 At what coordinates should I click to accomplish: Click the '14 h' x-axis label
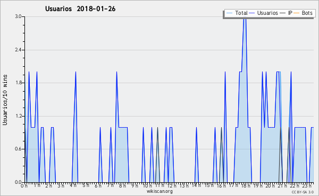pyautogui.click(x=196, y=185)
